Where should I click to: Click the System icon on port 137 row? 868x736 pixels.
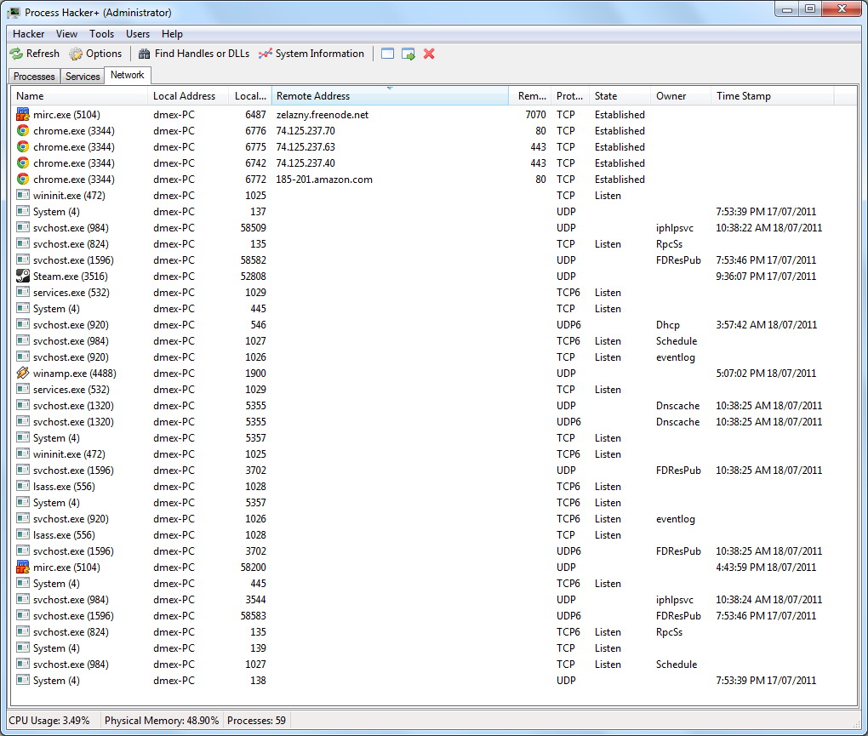pos(23,211)
